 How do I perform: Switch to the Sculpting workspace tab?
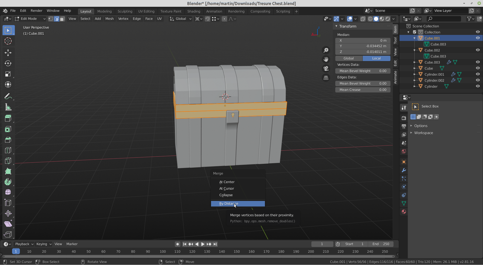pyautogui.click(x=125, y=12)
